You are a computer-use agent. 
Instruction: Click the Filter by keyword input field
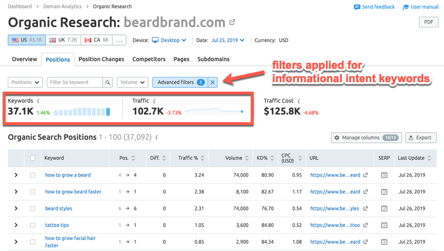[x=75, y=82]
